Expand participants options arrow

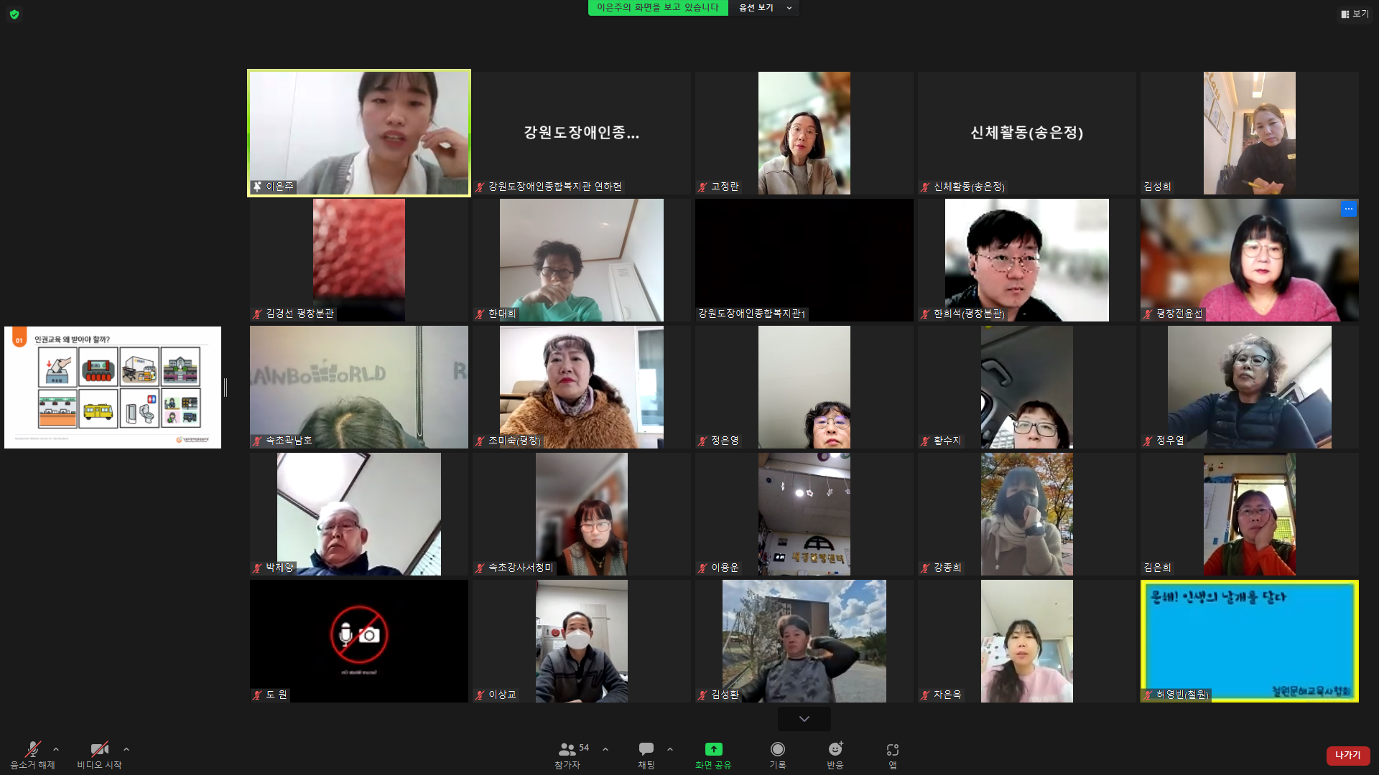(605, 749)
